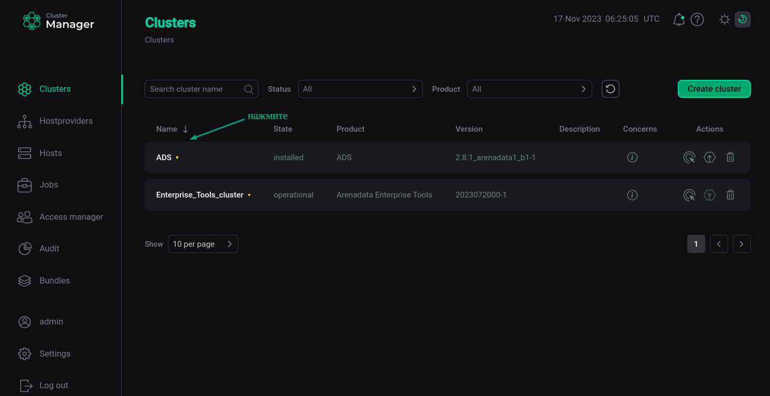Open the Audit section
The image size is (770, 396).
[49, 249]
